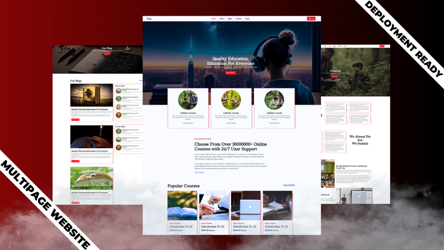Open View Details in the rightmost Lifetime Access card
444x250 pixels.
(x=274, y=123)
